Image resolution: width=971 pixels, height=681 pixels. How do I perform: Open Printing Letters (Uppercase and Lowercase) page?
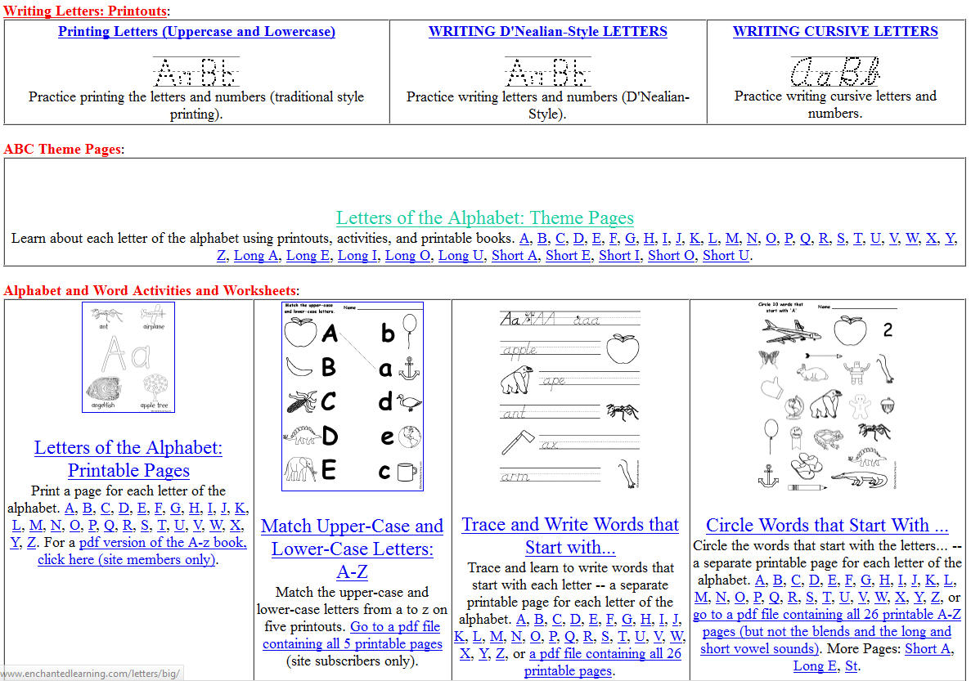[x=196, y=31]
